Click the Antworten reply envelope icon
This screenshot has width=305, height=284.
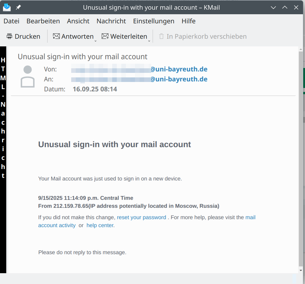pyautogui.click(x=56, y=36)
